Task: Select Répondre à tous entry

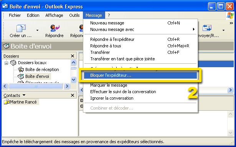Action: [140, 46]
